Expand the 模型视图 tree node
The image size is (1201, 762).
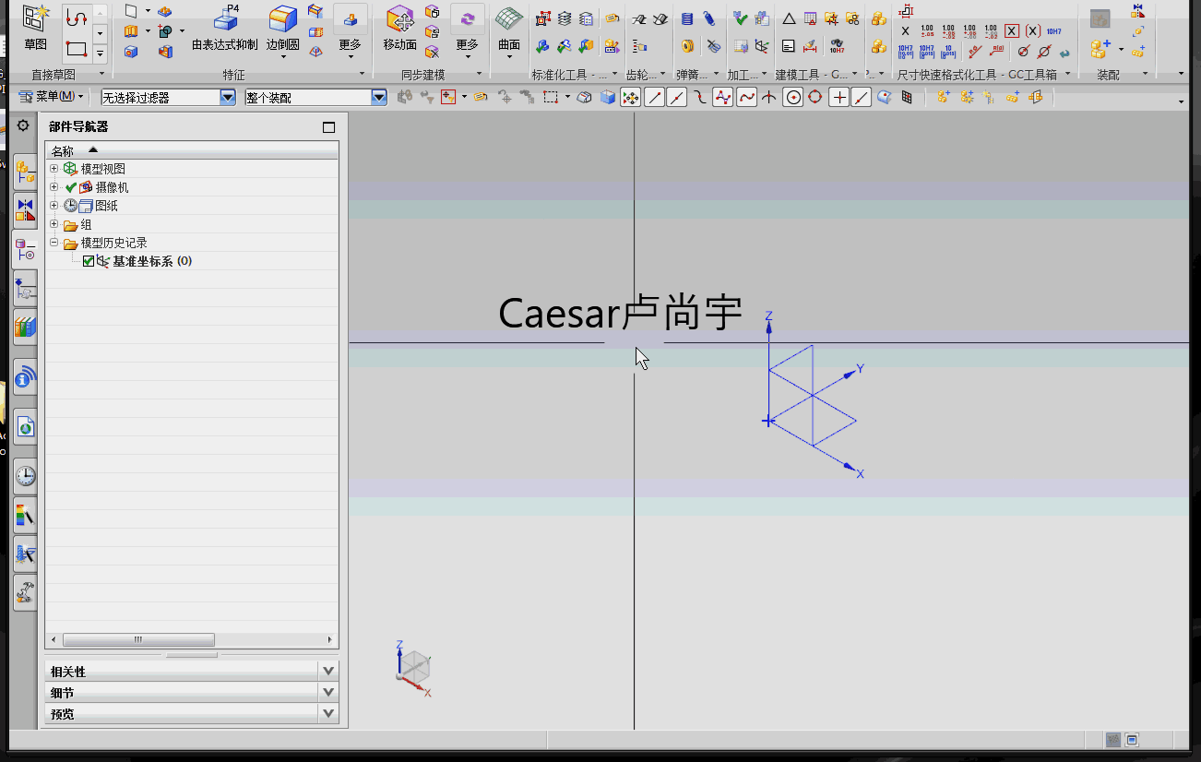pyautogui.click(x=54, y=169)
